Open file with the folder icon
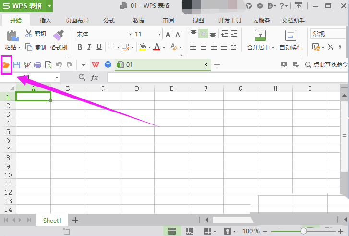 click(x=6, y=65)
